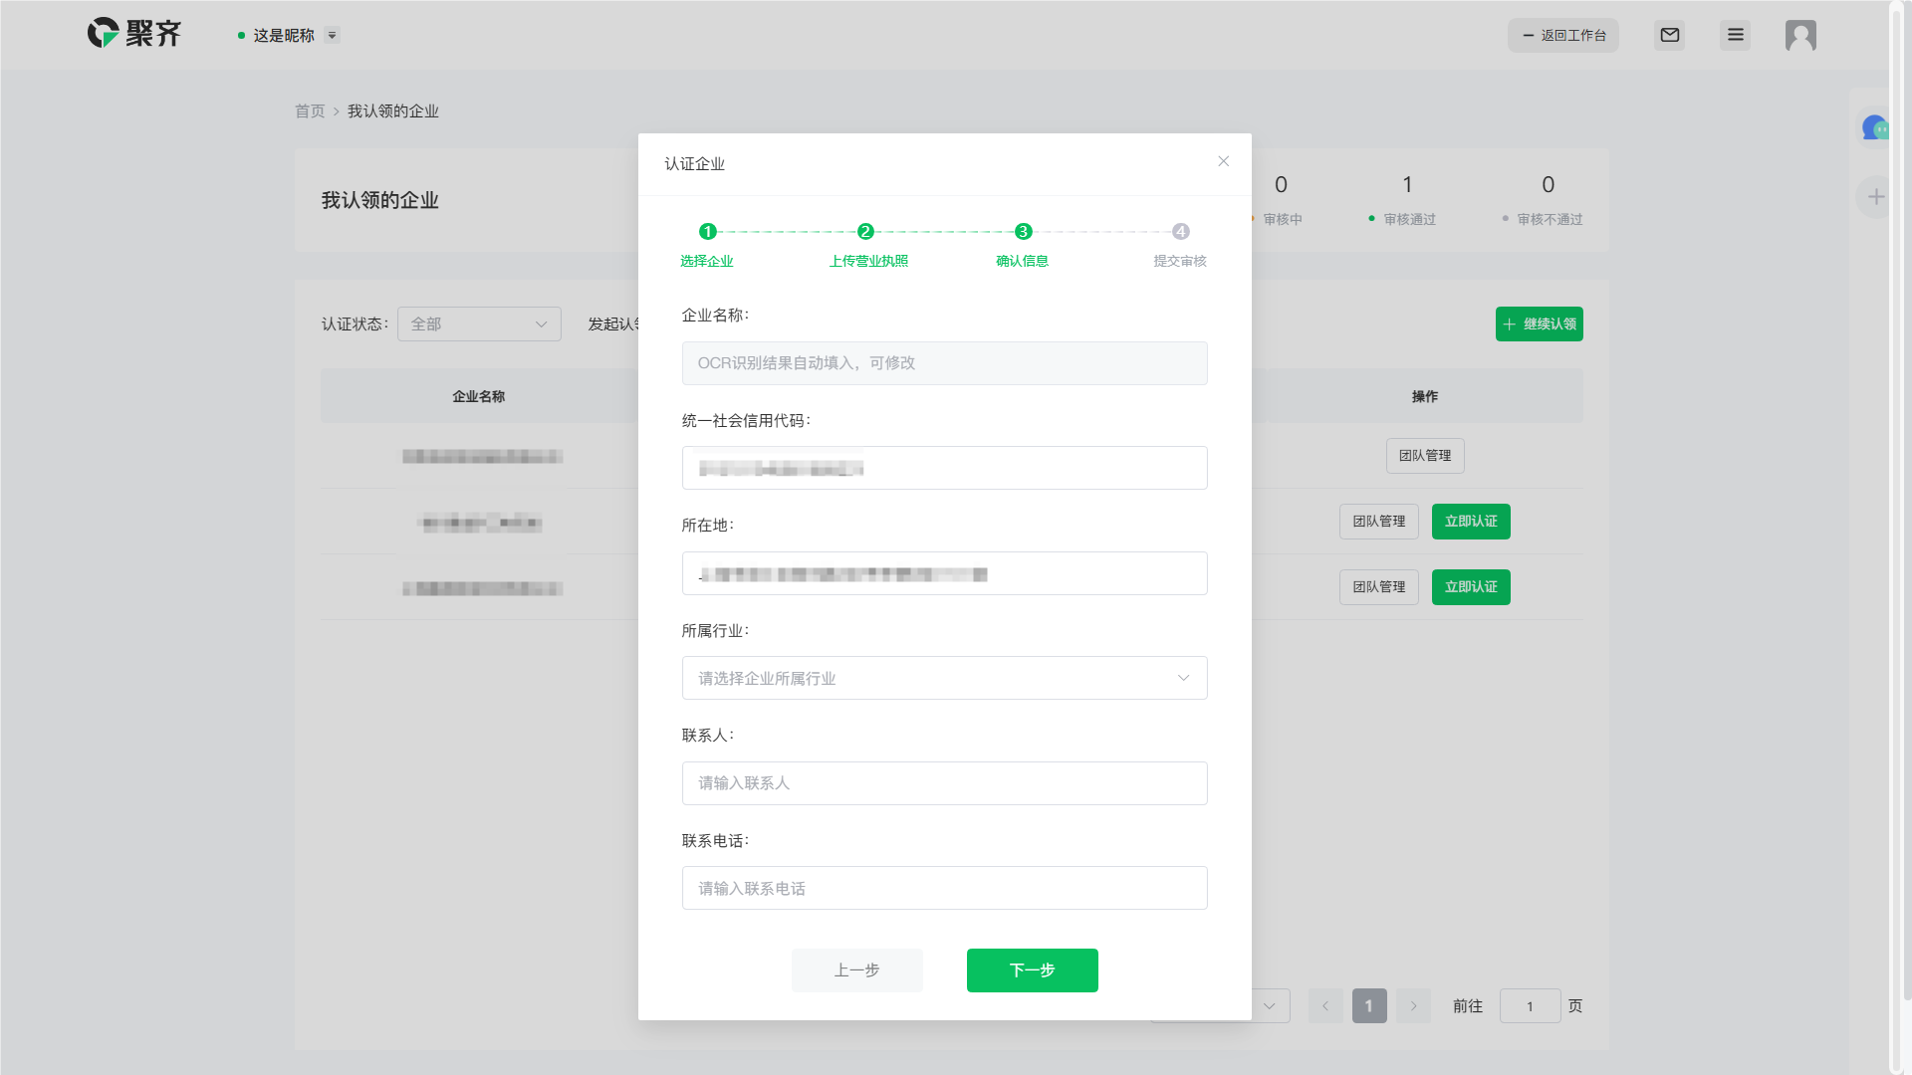The image size is (1912, 1075).
Task: Open the 所属行业 dropdown
Action: [945, 678]
